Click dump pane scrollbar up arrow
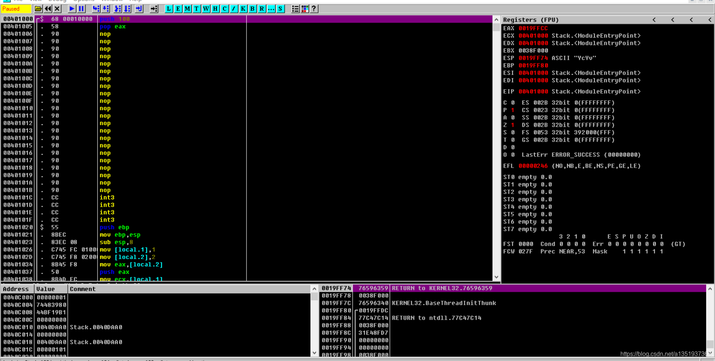 coord(314,289)
